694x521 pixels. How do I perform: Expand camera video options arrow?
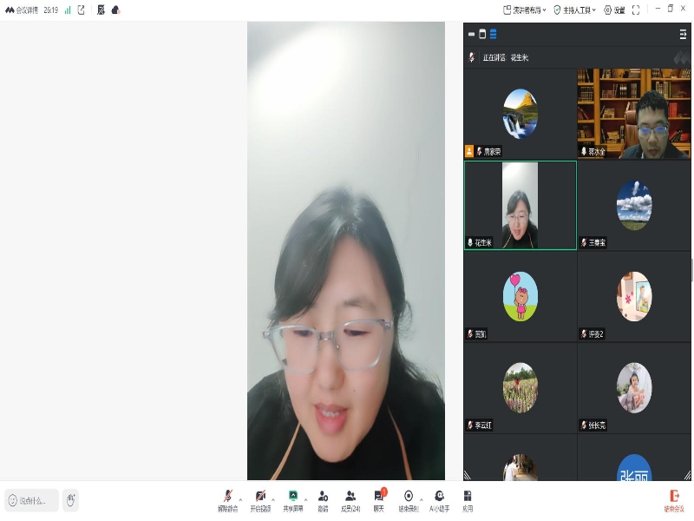pos(274,499)
